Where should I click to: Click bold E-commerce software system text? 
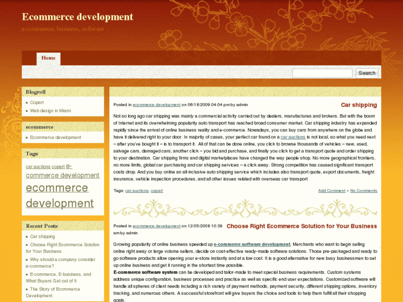tap(145, 272)
